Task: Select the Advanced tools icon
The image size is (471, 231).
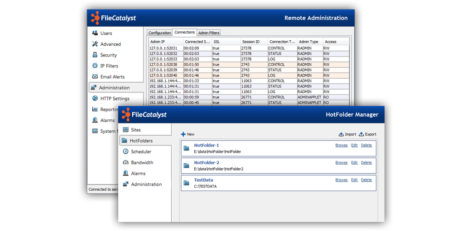Action: (x=95, y=44)
